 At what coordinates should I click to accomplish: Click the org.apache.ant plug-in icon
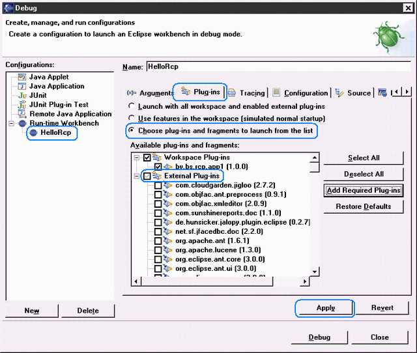click(x=168, y=240)
